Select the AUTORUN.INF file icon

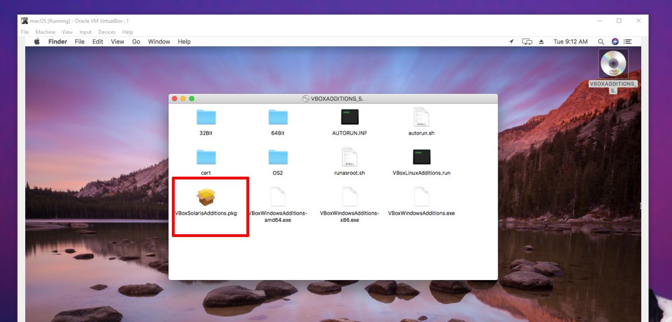point(349,117)
